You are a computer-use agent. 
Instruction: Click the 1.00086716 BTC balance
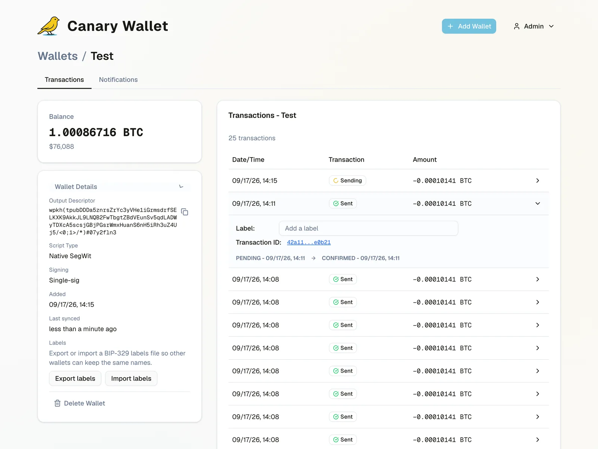tap(96, 132)
